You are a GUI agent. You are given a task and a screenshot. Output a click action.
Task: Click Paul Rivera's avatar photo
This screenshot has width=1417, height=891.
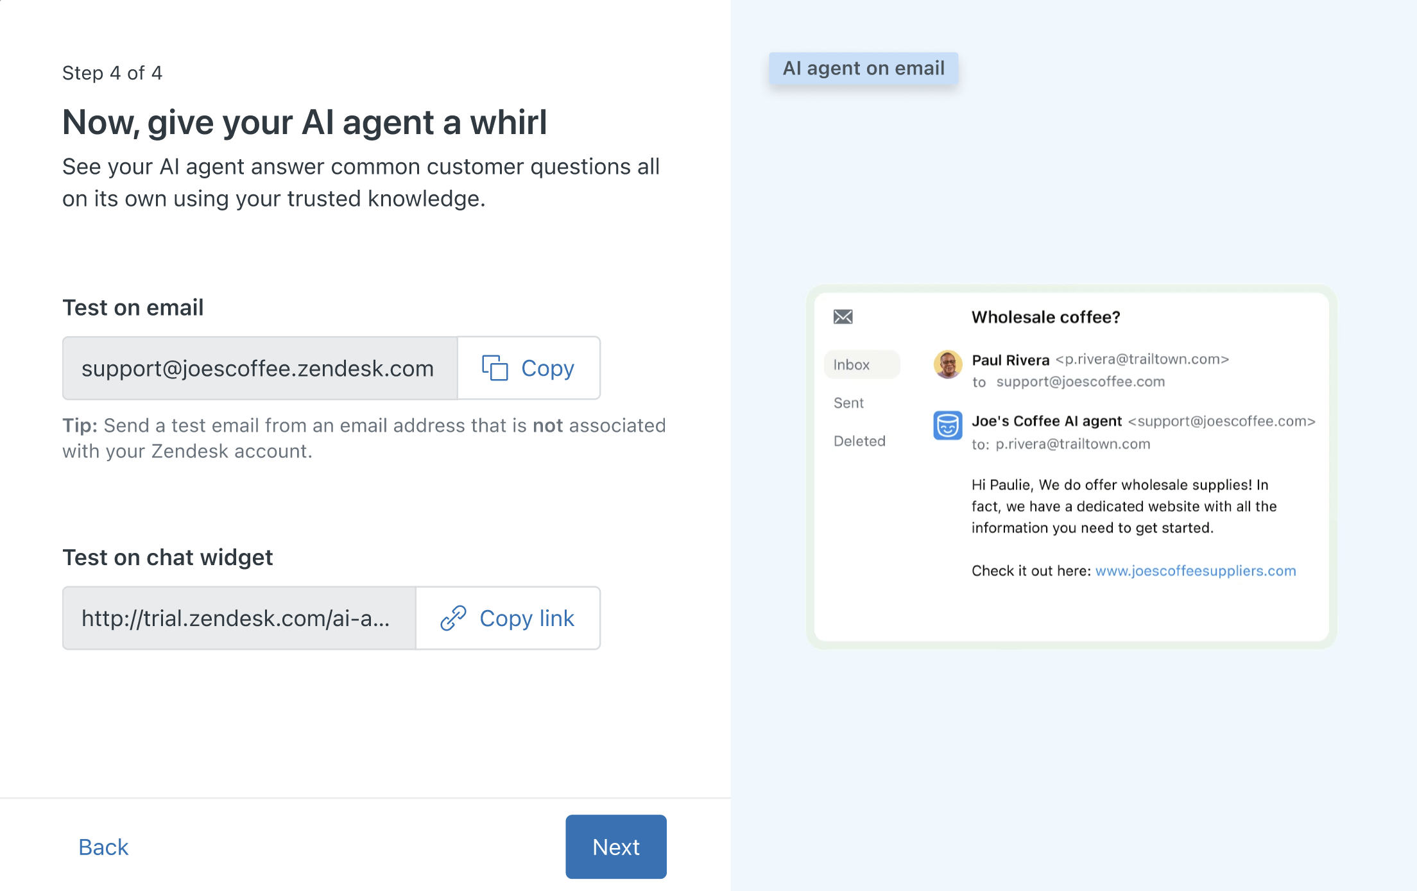[x=947, y=364]
